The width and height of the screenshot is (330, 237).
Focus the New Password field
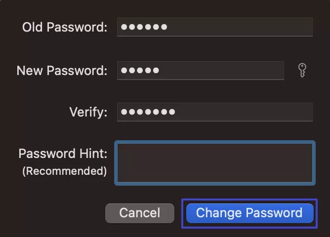[200, 71]
